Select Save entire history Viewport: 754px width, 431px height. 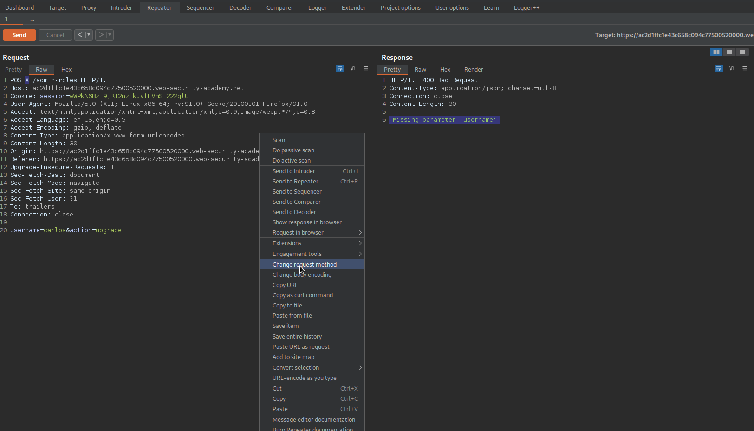pos(312,336)
